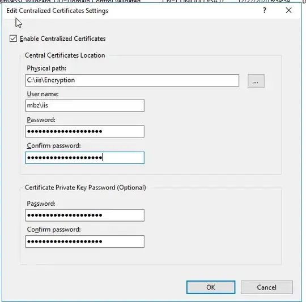This screenshot has width=306, height=302.
Task: Click the Password field under Central Certificates Location
Action: [x=85, y=131]
